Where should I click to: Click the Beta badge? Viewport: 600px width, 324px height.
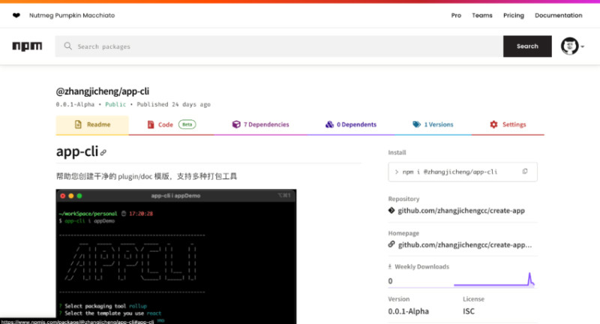click(187, 124)
